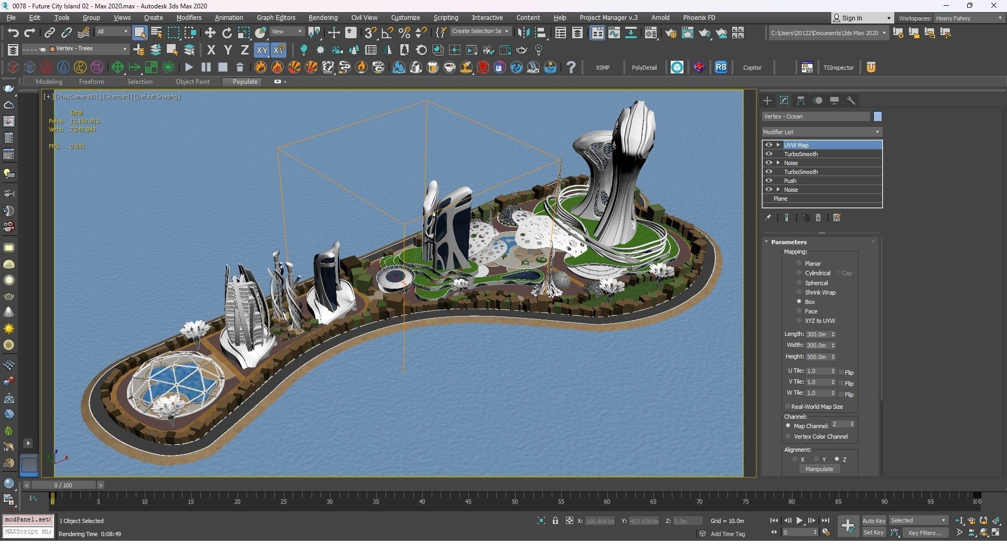Select Cylindrical mapping option

(799, 273)
